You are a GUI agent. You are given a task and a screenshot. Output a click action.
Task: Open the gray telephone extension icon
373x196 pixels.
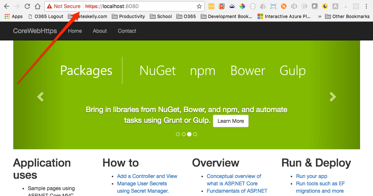click(304, 6)
